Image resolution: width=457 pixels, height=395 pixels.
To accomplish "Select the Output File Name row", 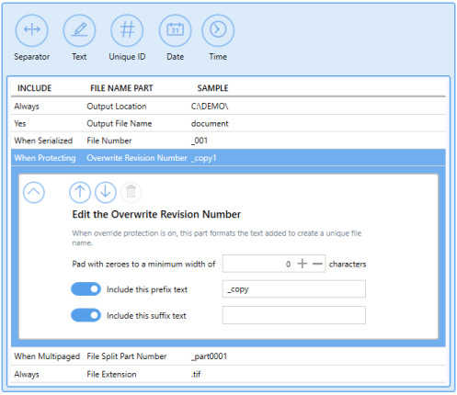I will tap(228, 123).
